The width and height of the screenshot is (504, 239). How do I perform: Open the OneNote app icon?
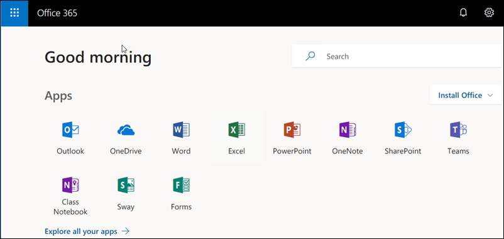[x=348, y=130]
